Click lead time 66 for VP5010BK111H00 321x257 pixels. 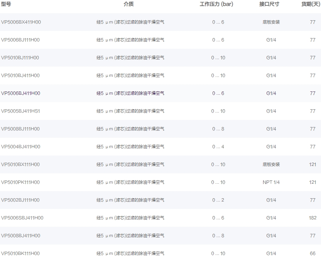pos(312,253)
